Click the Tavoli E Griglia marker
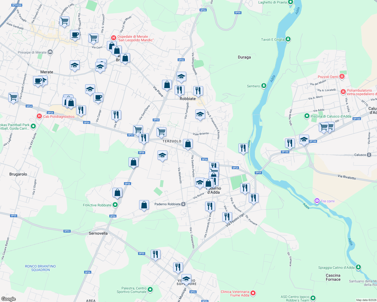Viewport: 377px width, 302px height. pos(288,39)
